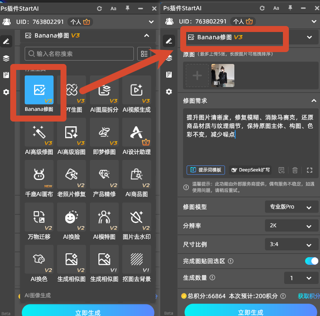Screen dimensions: 320x316
Task: Click the AI图像生成 section label
Action: pos(38,296)
